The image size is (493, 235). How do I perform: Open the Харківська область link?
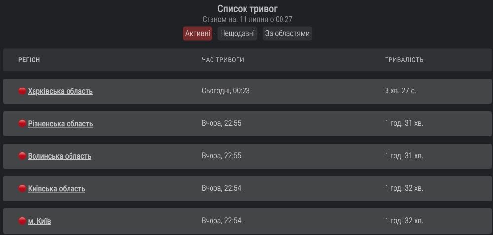click(60, 91)
